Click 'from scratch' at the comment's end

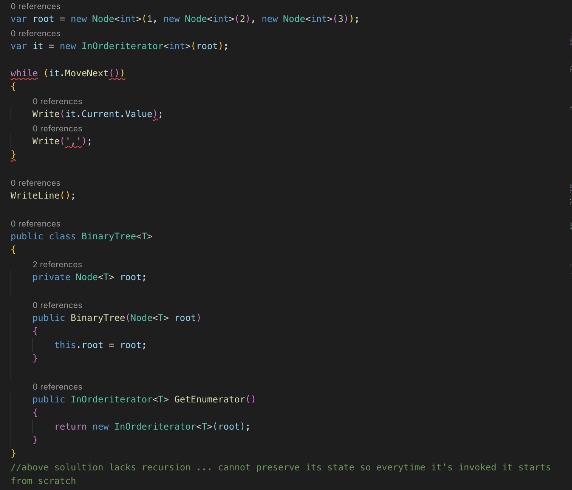click(x=43, y=481)
